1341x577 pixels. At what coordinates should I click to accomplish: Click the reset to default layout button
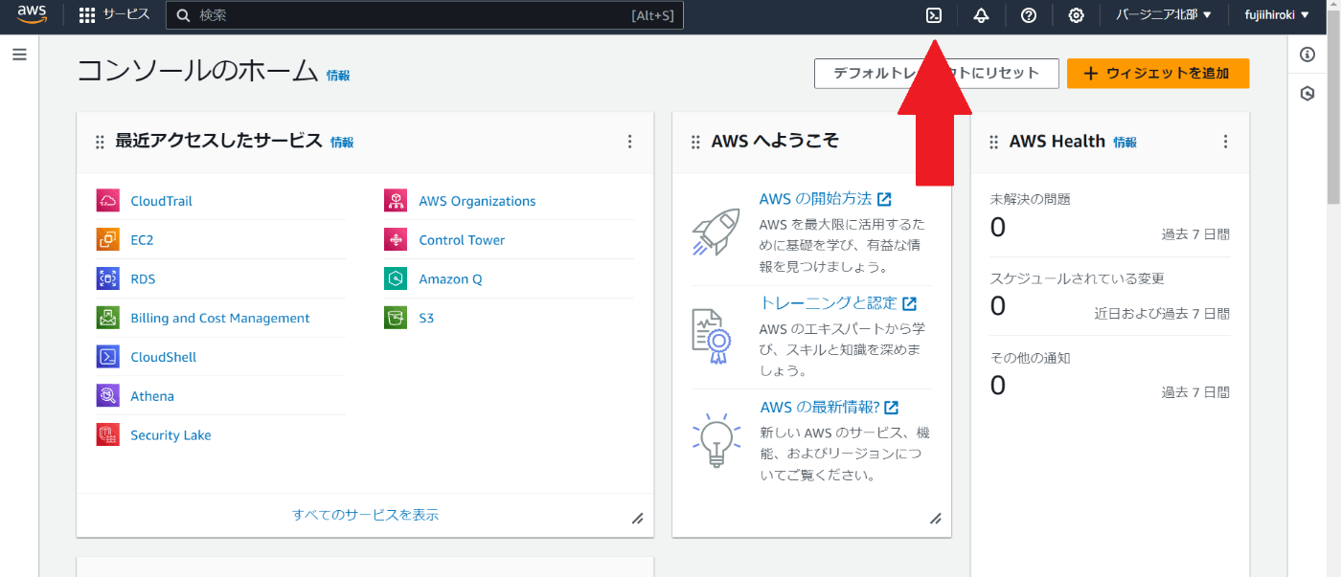[x=937, y=73]
